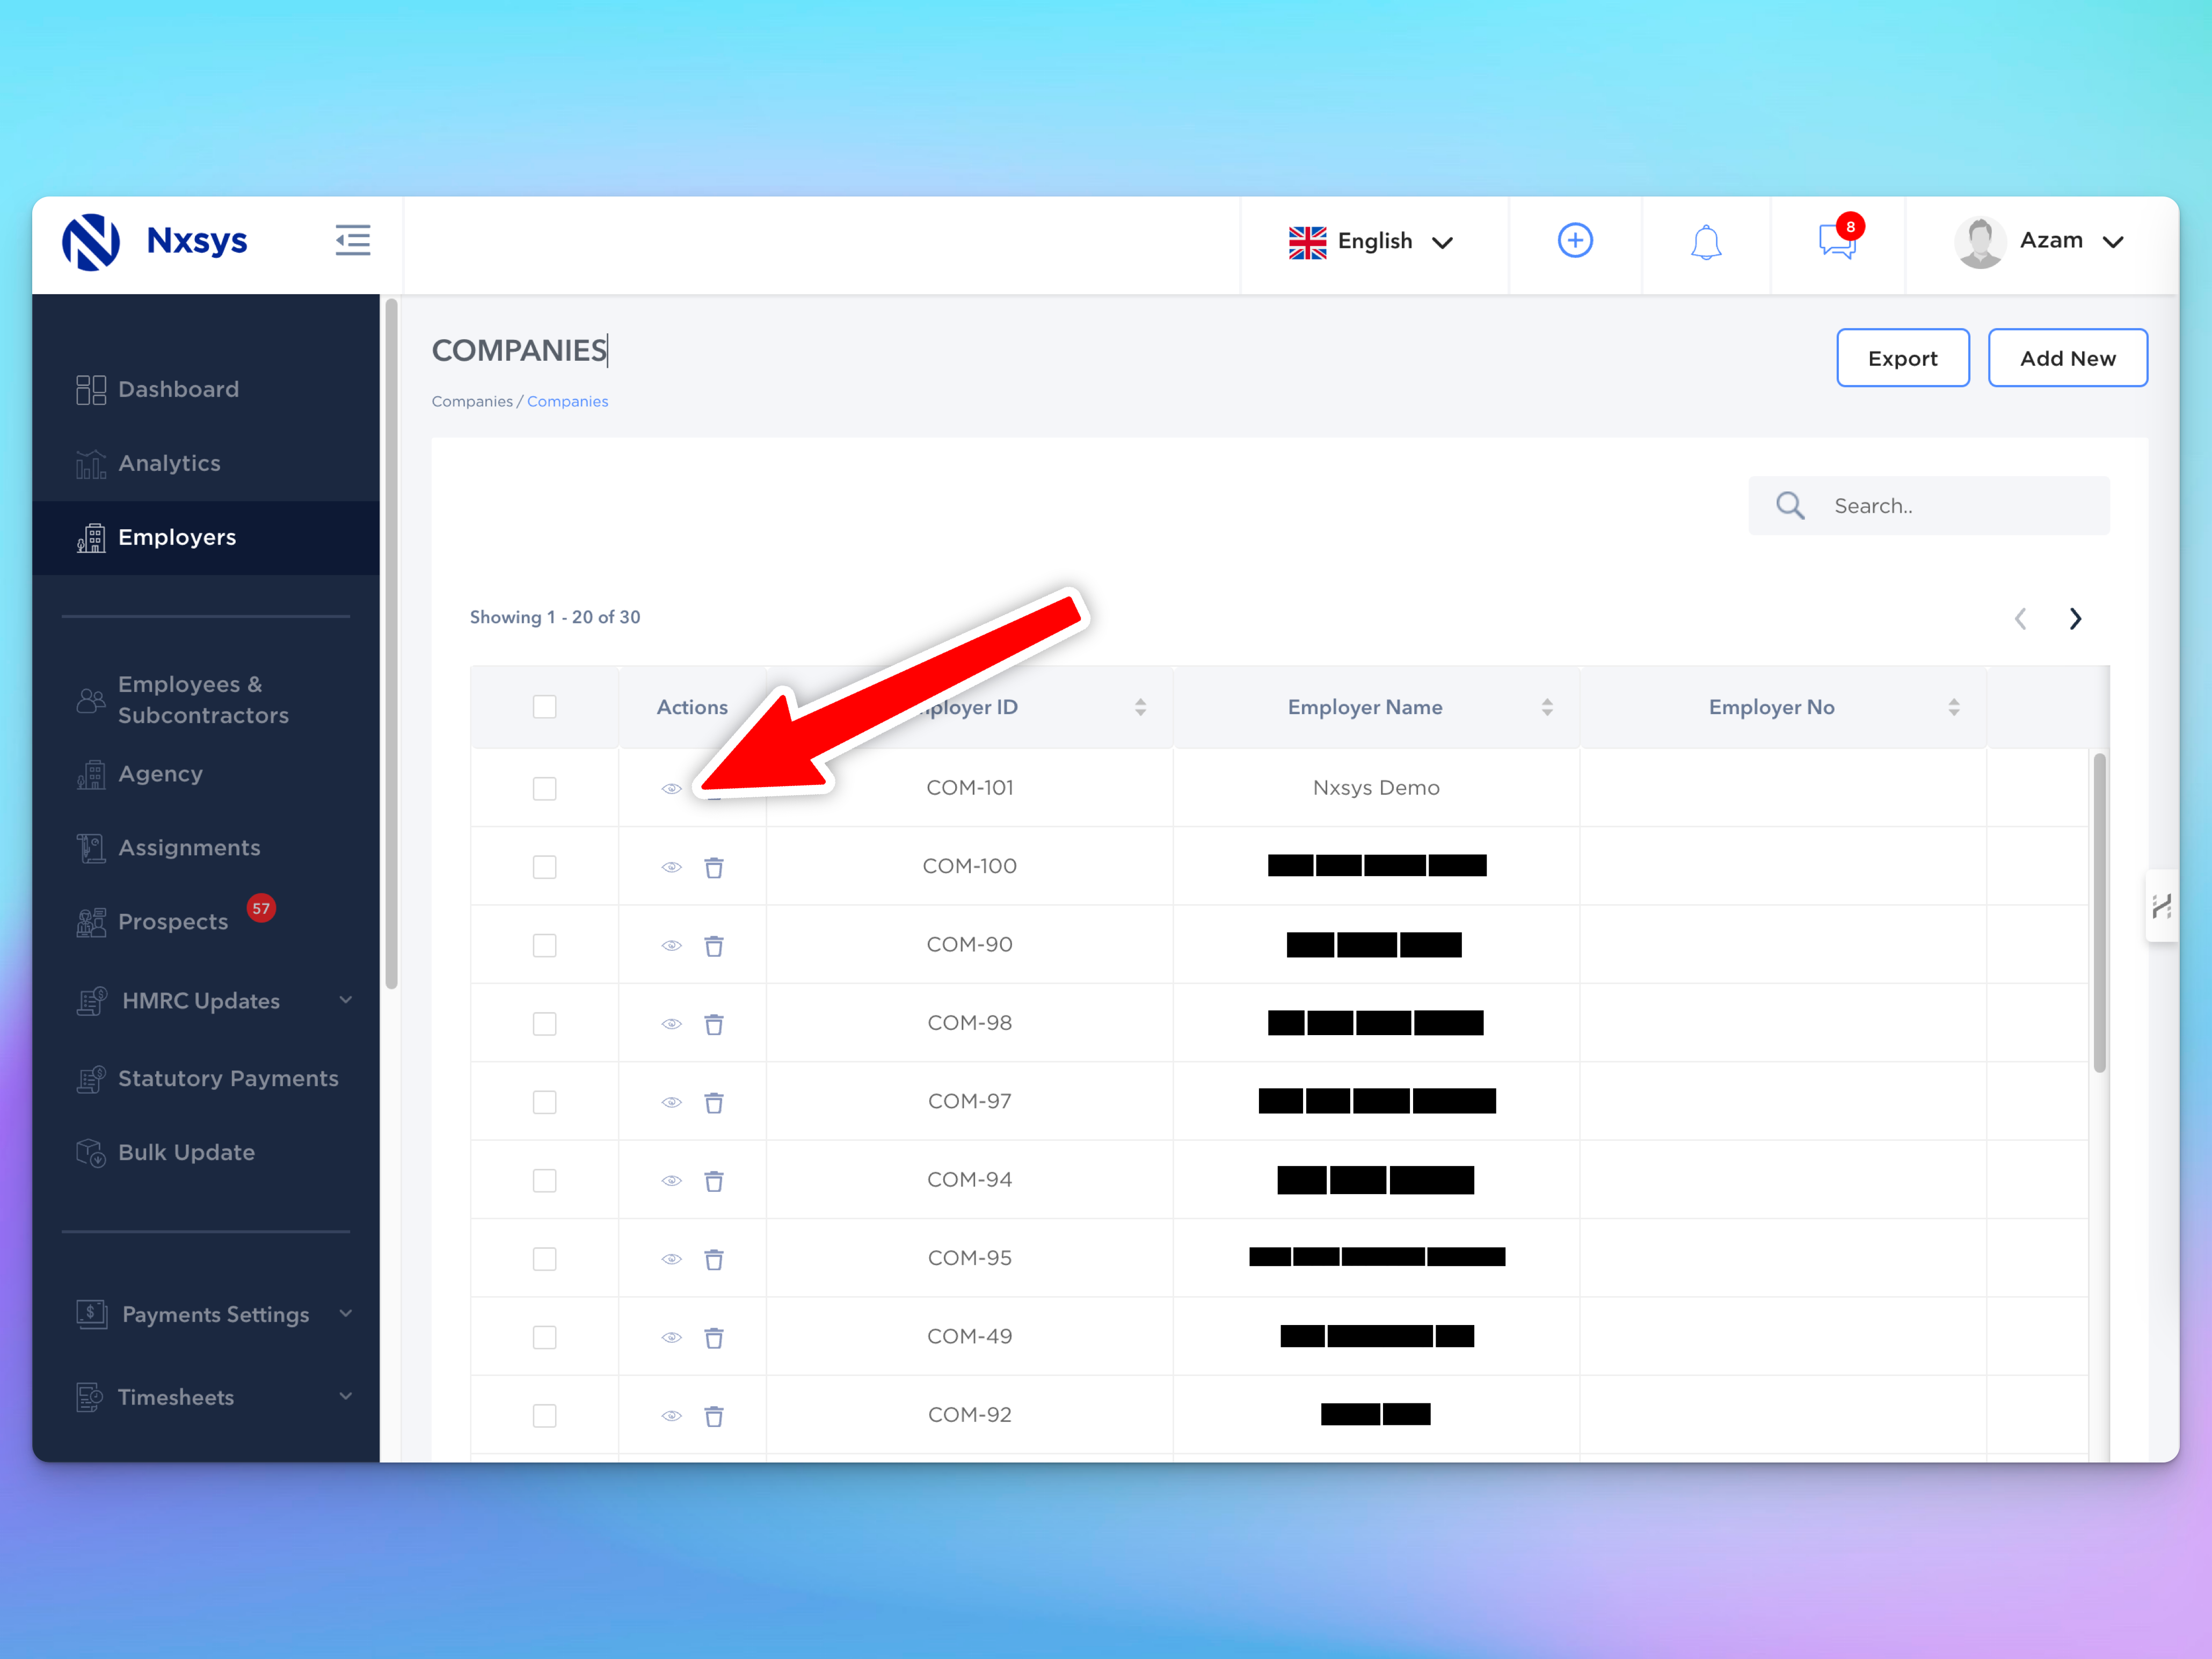Open the Azam account dropdown arrow
This screenshot has height=1659, width=2212.
coord(2112,242)
